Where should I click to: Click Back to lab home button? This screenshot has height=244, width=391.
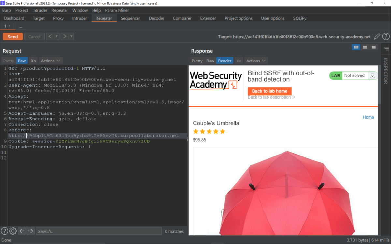tap(269, 91)
